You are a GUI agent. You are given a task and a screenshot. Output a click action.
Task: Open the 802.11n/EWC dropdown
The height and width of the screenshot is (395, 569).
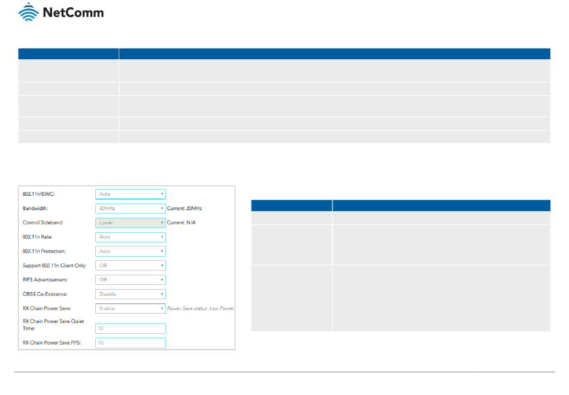tap(131, 194)
